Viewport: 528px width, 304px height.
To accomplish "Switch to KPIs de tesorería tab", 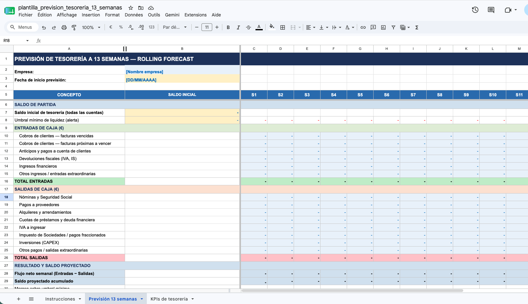I will coord(169,299).
